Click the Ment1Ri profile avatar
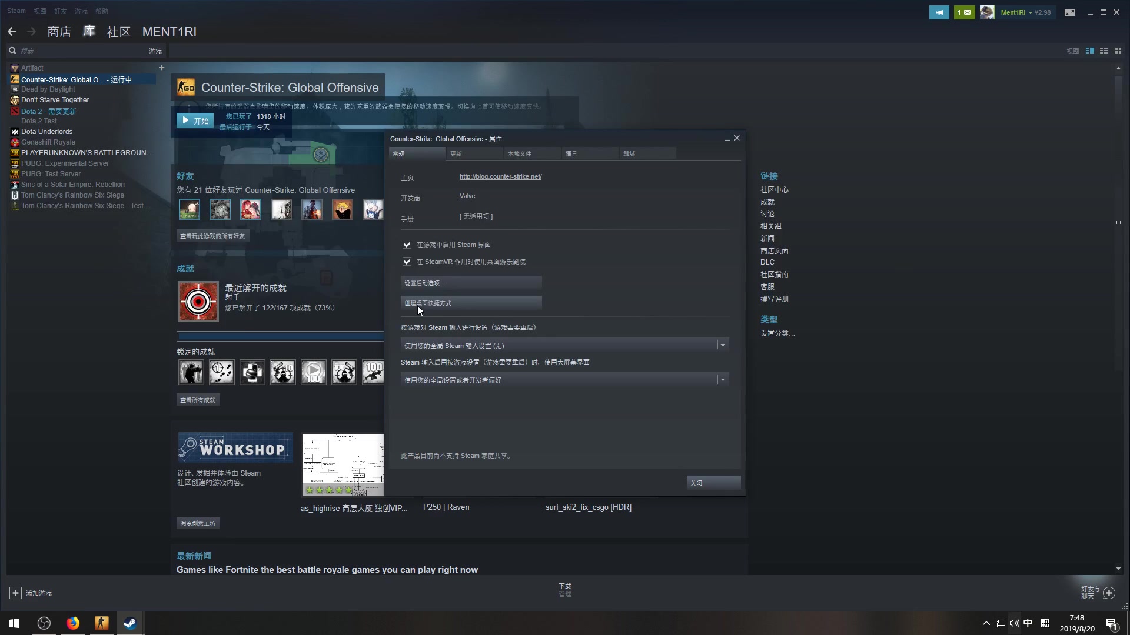1130x635 pixels. 987,12
